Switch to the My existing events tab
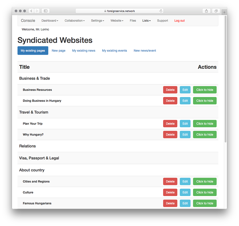This screenshot has height=226, width=239. coord(115,51)
